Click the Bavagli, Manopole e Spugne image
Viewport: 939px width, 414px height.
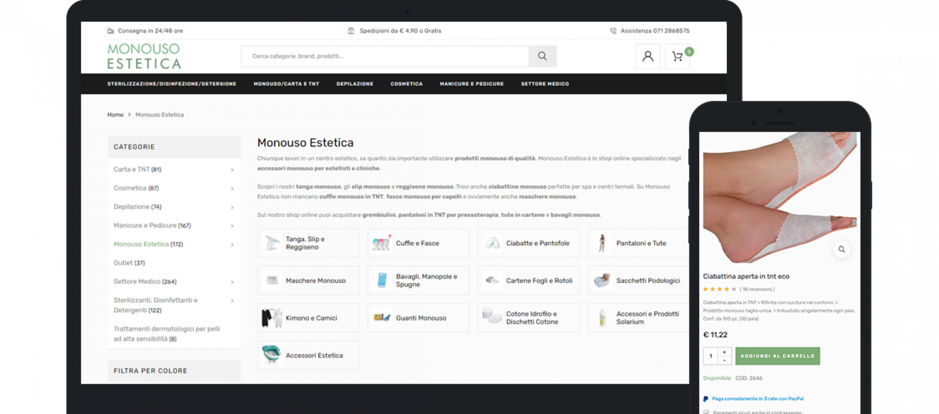[x=381, y=281]
